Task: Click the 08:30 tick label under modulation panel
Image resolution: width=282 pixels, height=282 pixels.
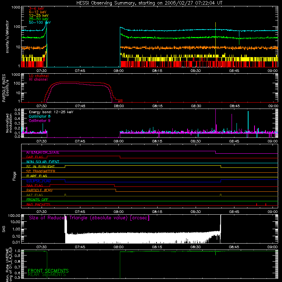Action: coord(196,141)
